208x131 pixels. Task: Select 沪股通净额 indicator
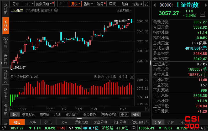[108, 114]
